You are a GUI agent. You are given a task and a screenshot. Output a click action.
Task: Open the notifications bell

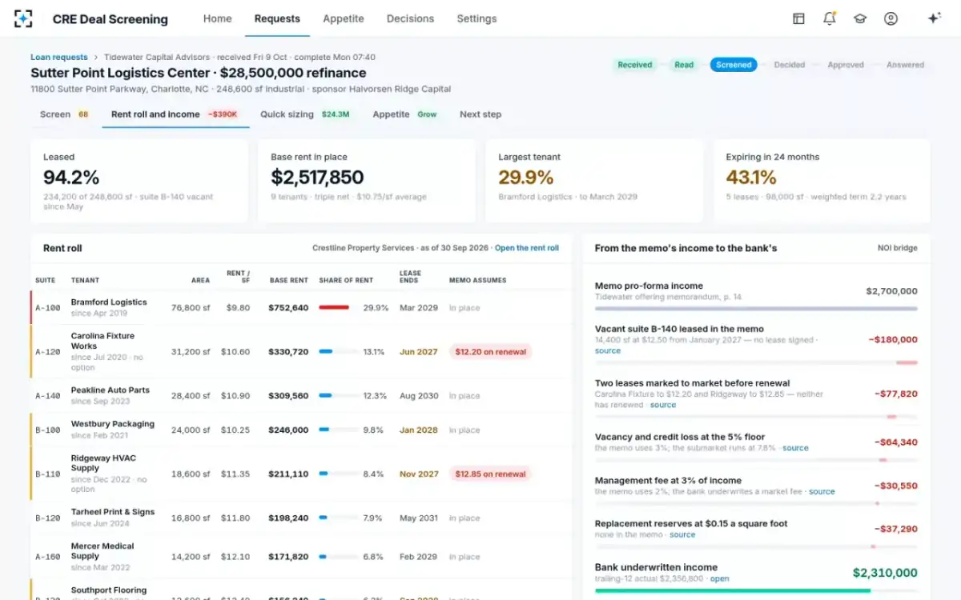(830, 18)
